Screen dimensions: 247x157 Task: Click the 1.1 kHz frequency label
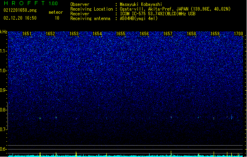tap(3, 51)
